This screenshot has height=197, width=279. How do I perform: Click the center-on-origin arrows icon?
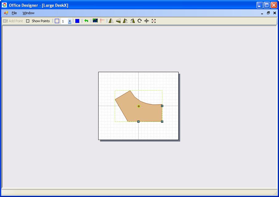coord(147,21)
